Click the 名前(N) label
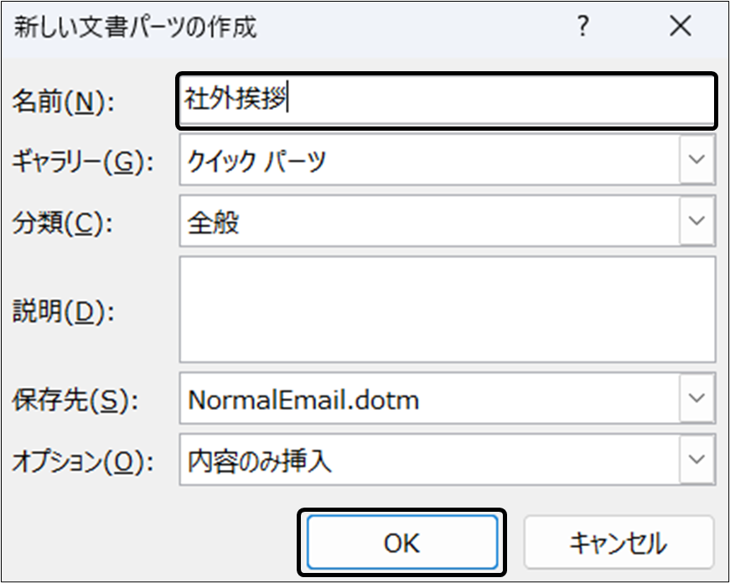This screenshot has width=730, height=583. point(63,102)
